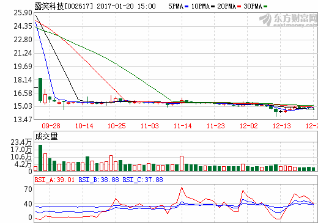The image size is (318, 223).
Task: Select the 10-14 date label
Action: [x=84, y=126]
